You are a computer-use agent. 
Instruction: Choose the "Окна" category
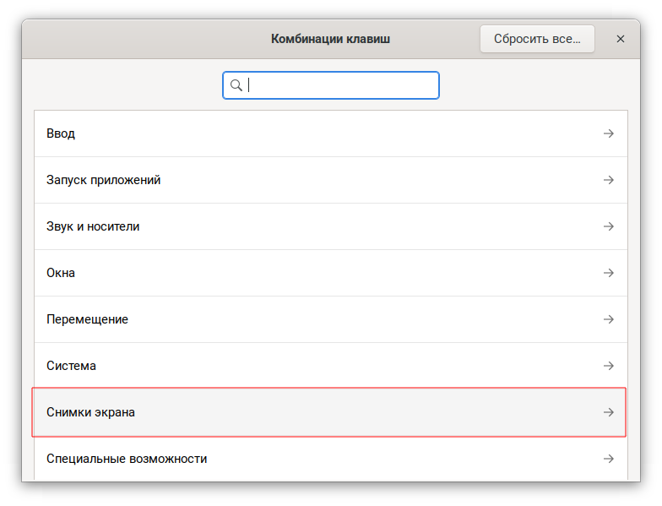pos(329,273)
